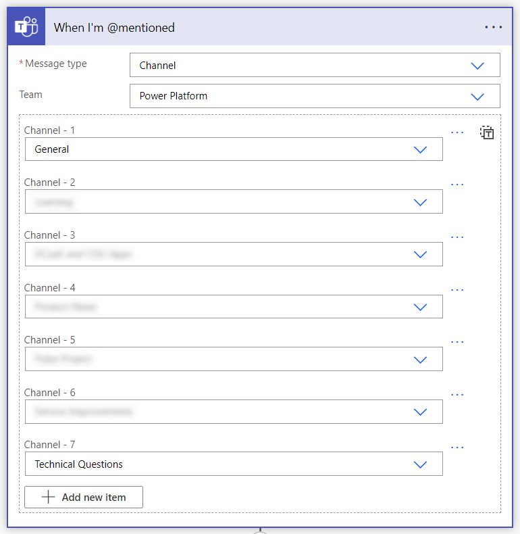Click the Channel value in Message type
Screen dimensions: 520x534
[x=157, y=65]
